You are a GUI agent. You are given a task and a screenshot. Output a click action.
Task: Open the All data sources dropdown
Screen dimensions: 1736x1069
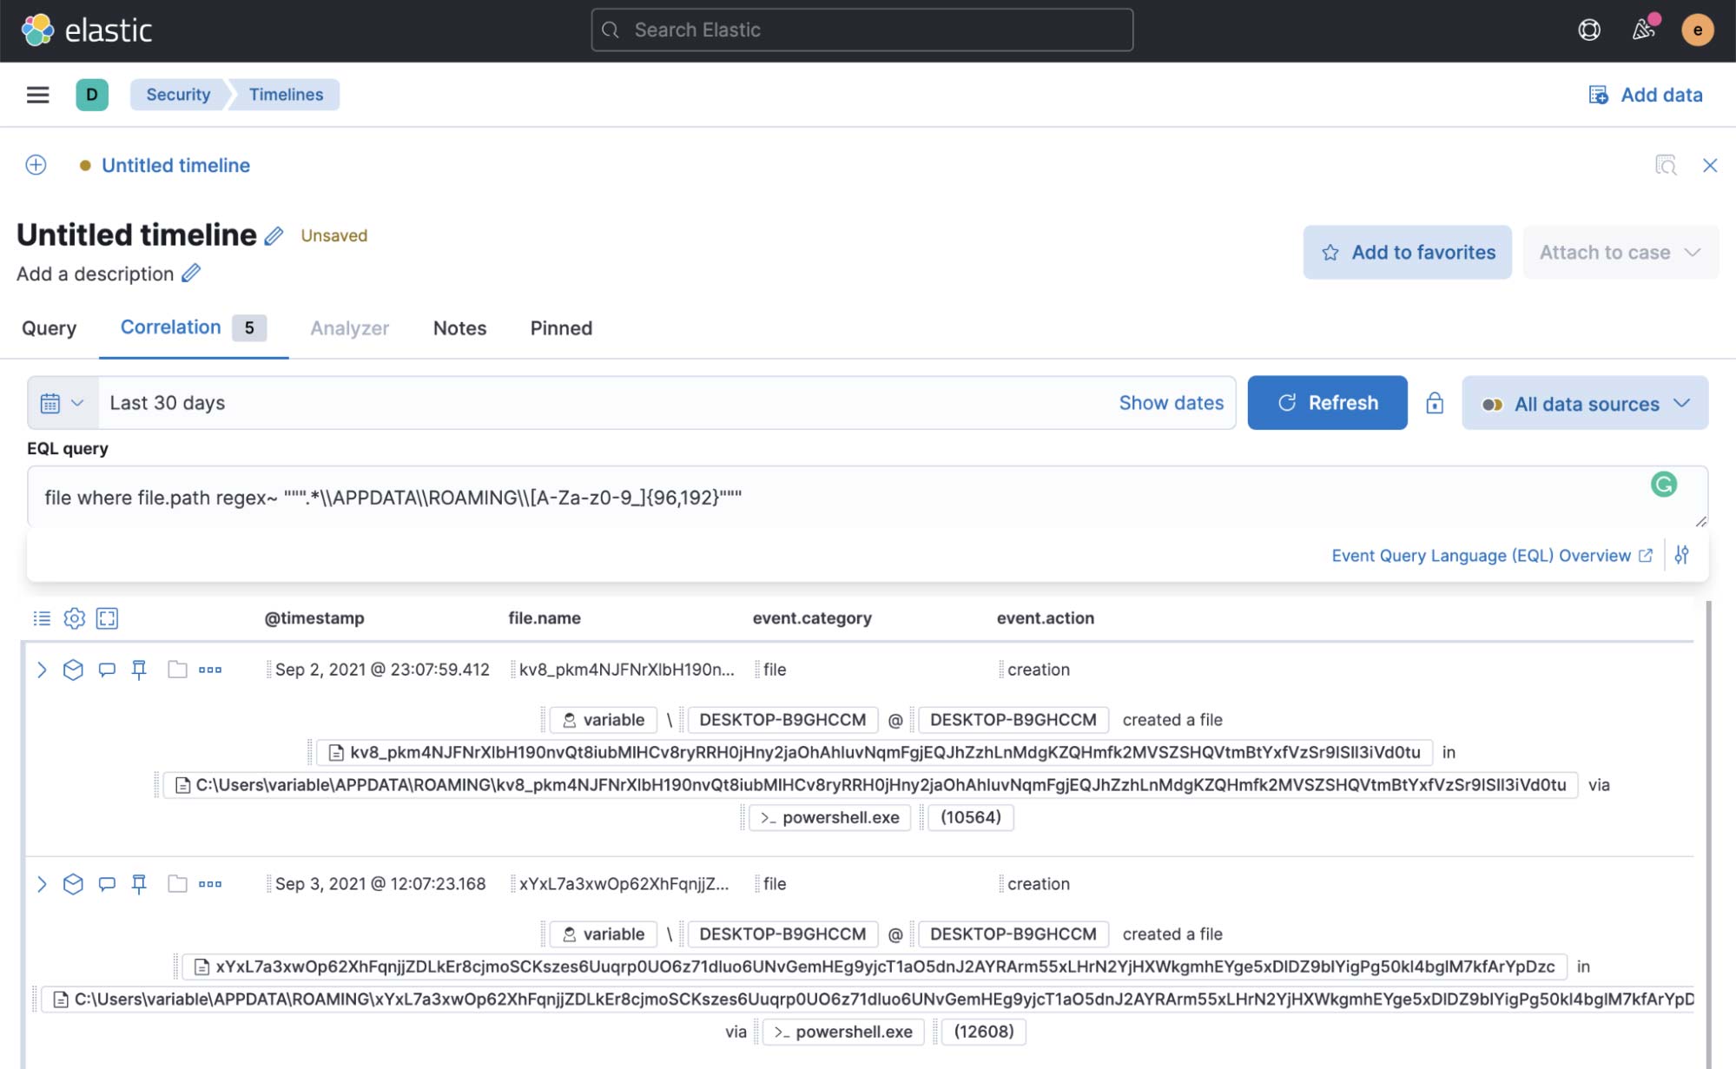(1583, 402)
